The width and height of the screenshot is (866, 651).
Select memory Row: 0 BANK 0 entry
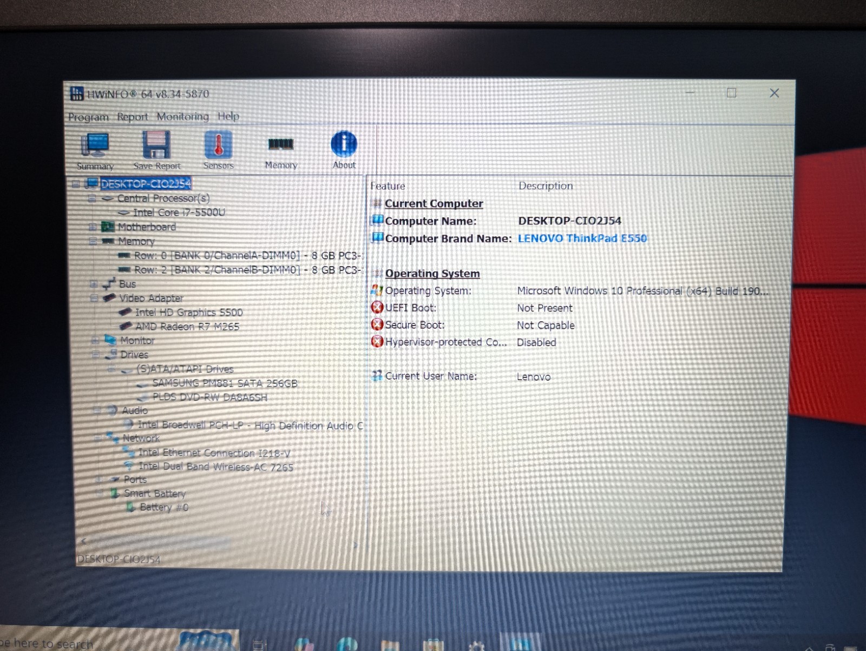coord(247,255)
